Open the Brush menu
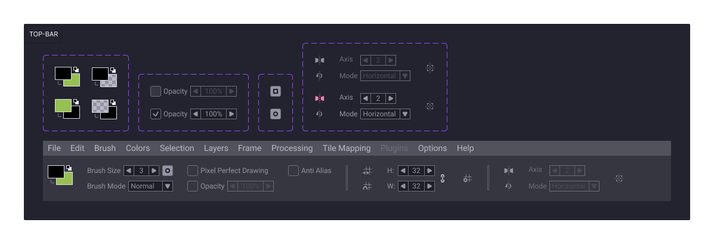The height and width of the screenshot is (244, 714). click(x=105, y=148)
